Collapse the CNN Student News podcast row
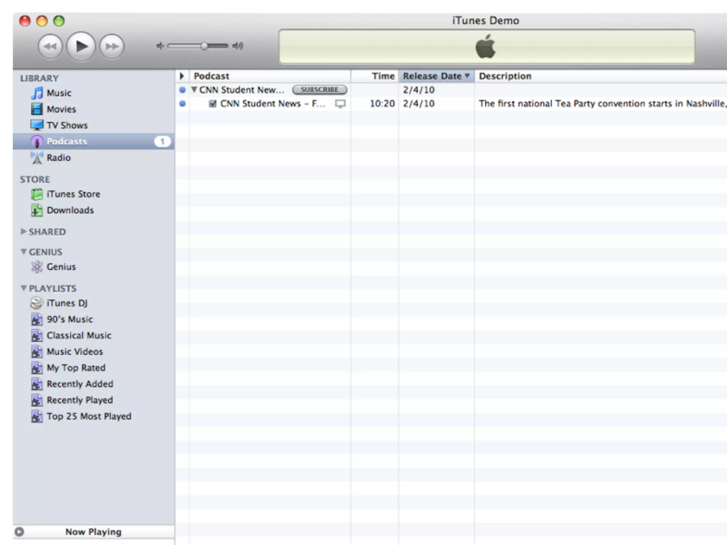The image size is (727, 545). [194, 90]
